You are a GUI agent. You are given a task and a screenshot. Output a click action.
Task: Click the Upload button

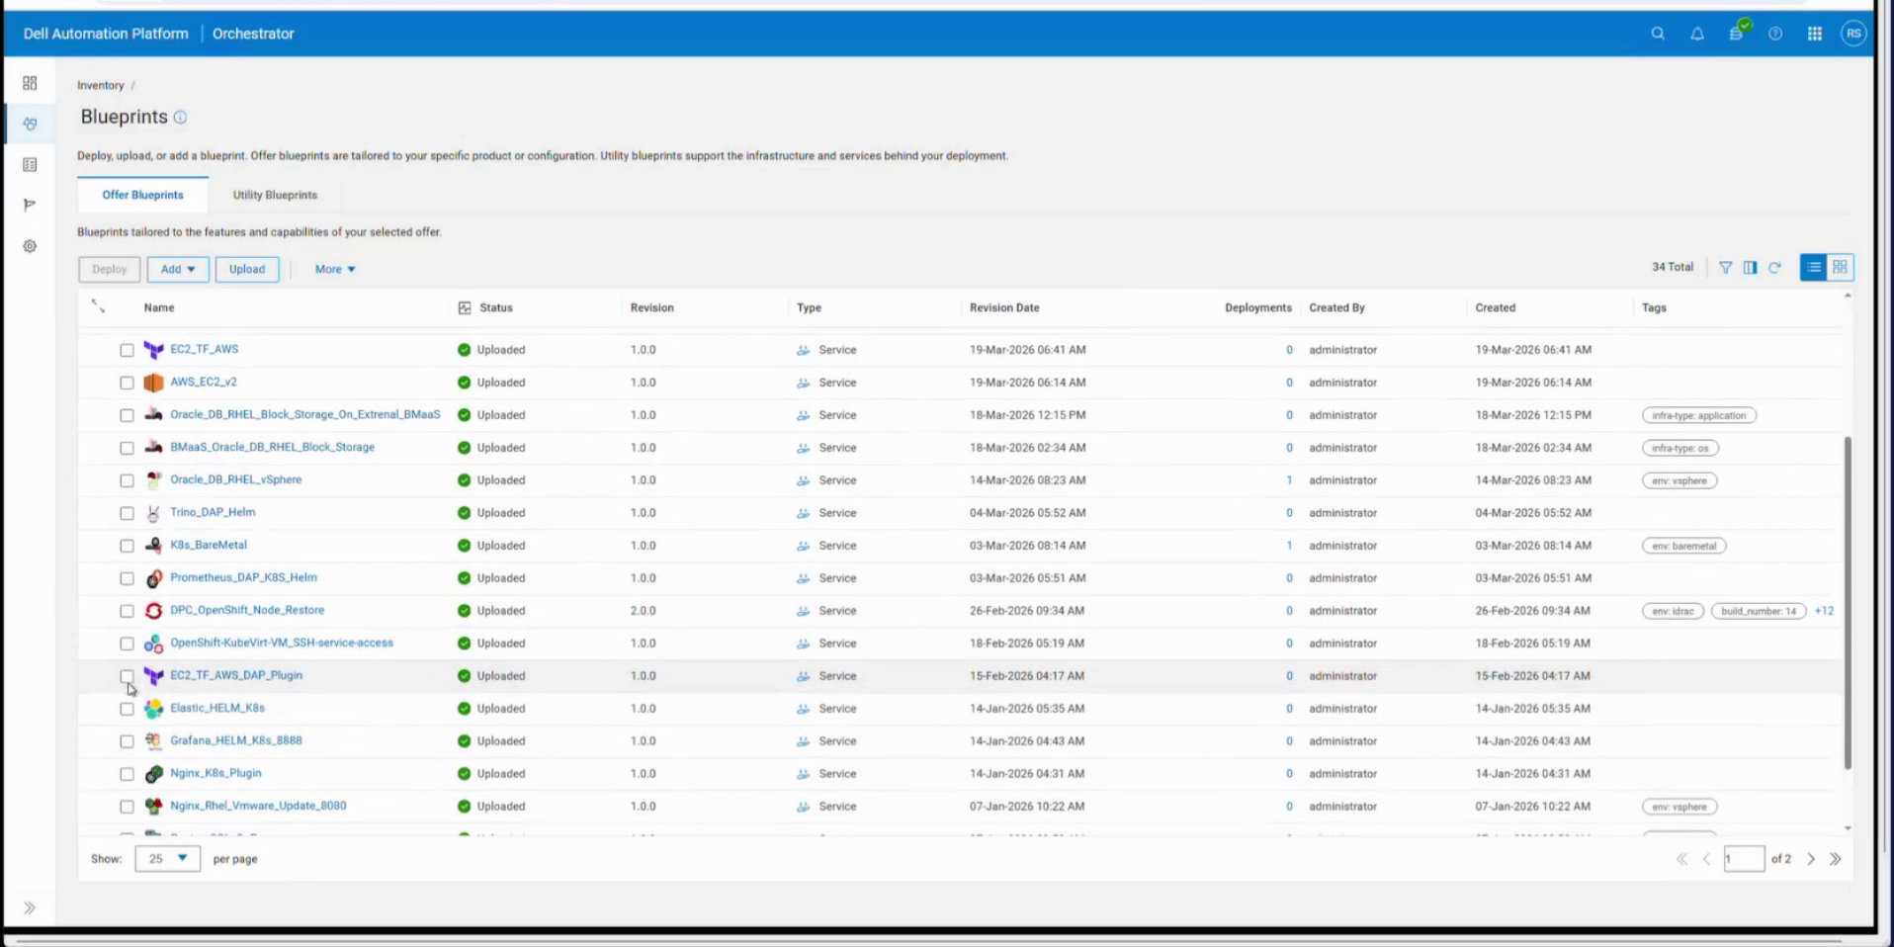[x=247, y=269]
